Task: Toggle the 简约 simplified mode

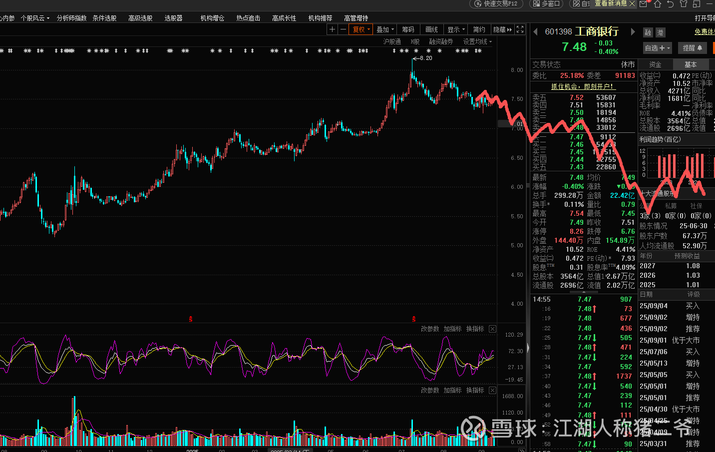Action: tap(479, 29)
